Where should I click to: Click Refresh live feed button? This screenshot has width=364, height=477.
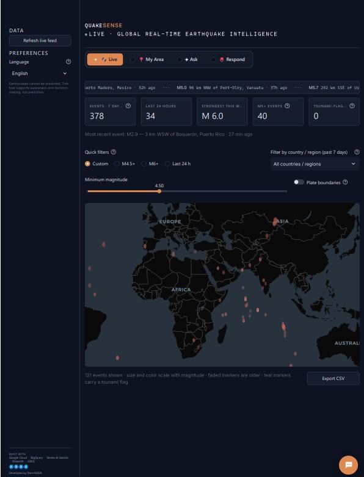click(x=40, y=40)
